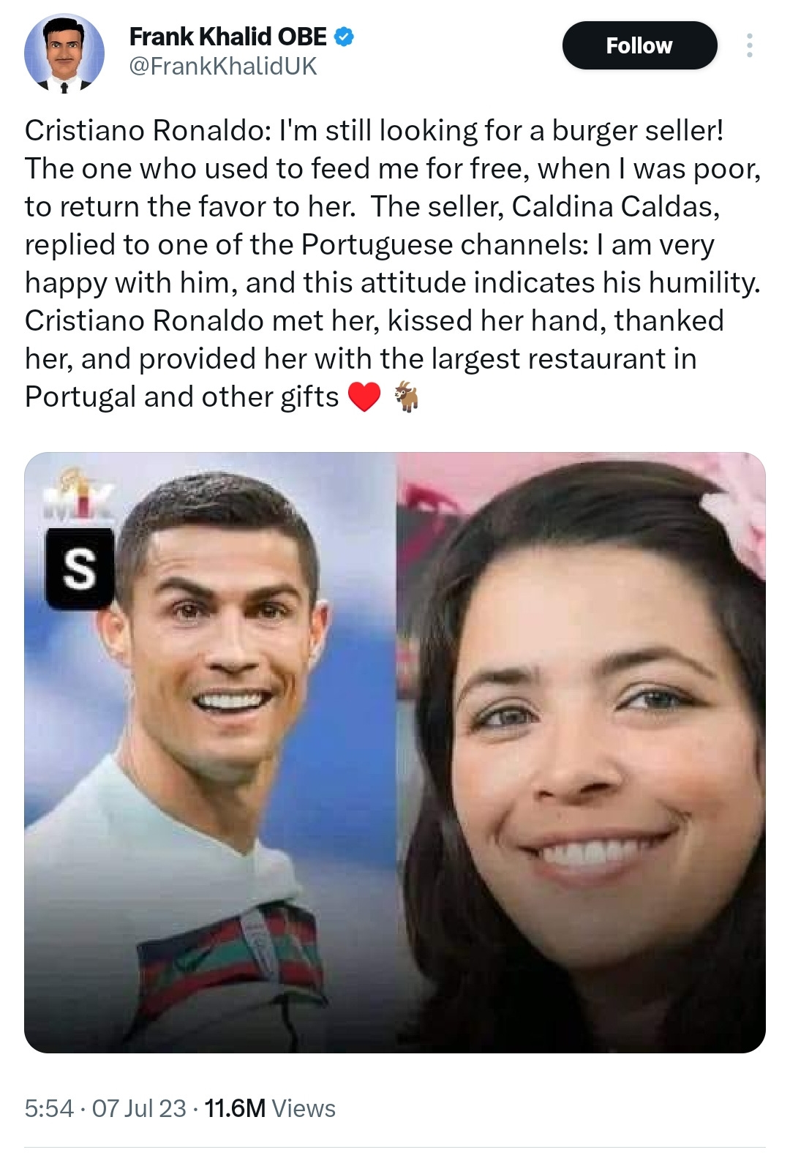This screenshot has height=1166, width=790.
Task: Open left photo of man in jersey
Action: click(x=211, y=753)
